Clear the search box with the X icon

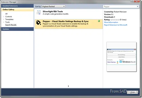click(x=138, y=7)
